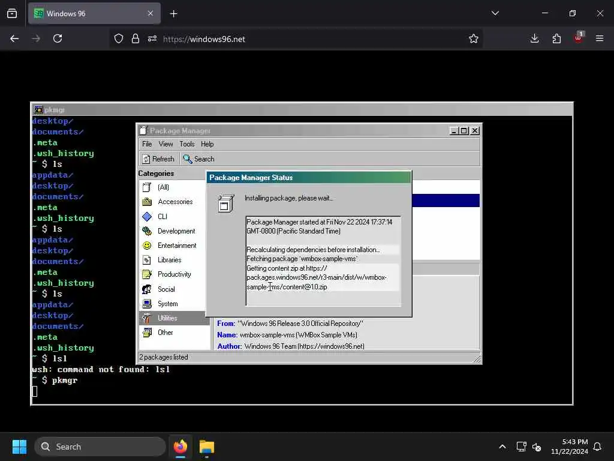Click the System computer icon
The image size is (614, 461).
[x=147, y=304]
